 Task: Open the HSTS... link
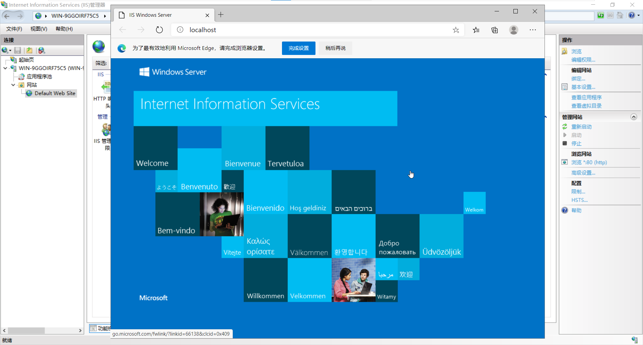point(579,200)
